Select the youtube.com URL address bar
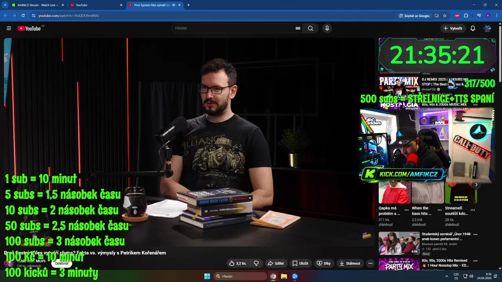 [x=212, y=16]
